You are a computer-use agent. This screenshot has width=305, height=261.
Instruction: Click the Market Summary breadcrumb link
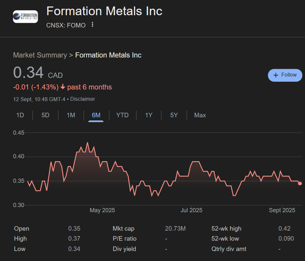point(40,55)
